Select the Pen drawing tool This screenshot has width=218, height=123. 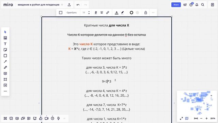click(5, 68)
